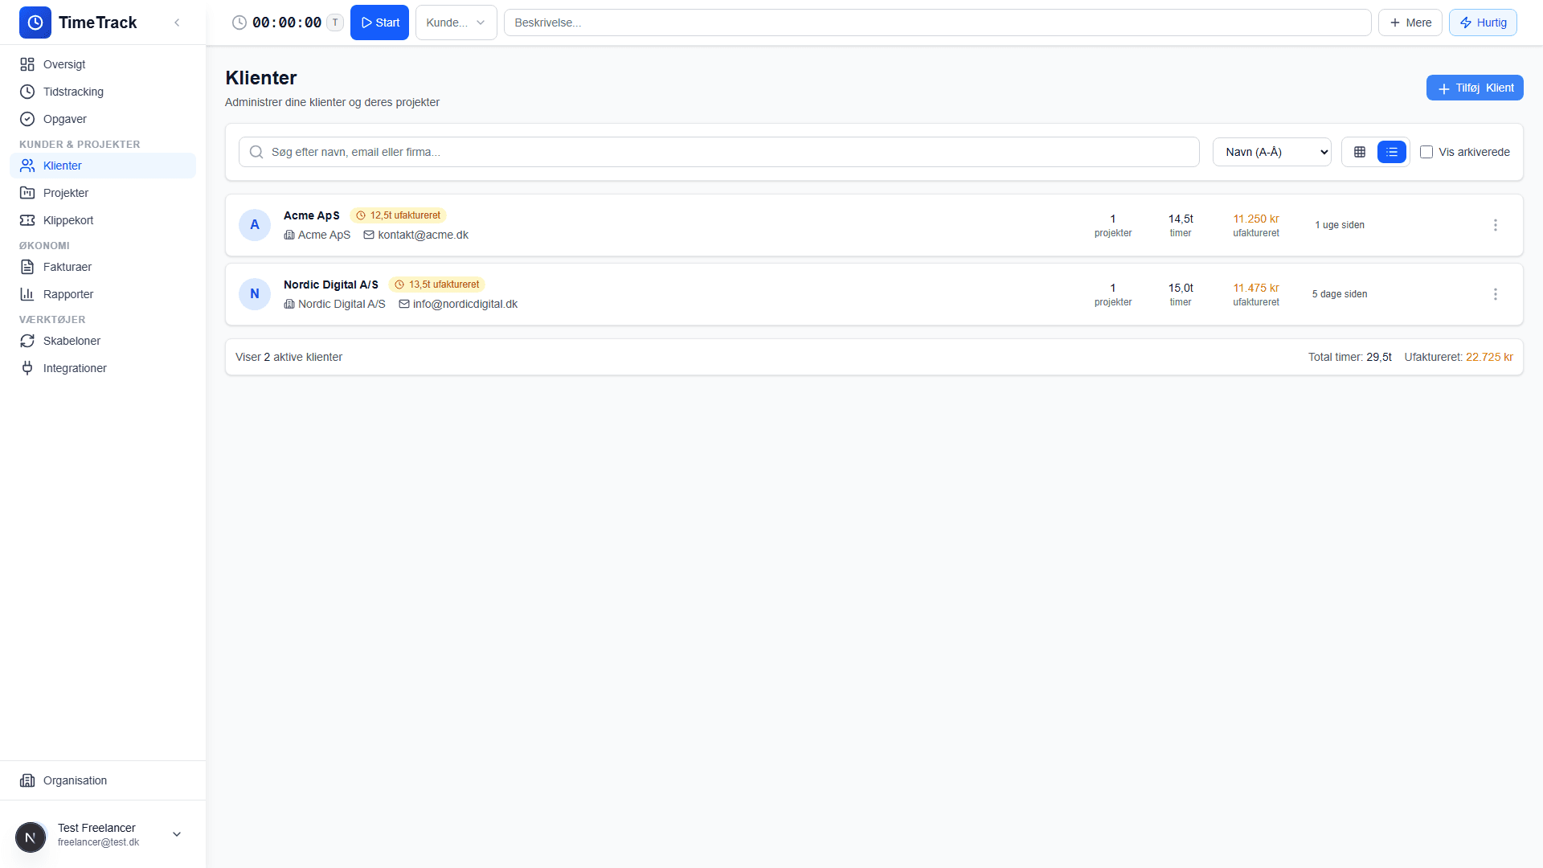Focus the Beskrivelse description field
Screen dimensions: 1543x868
click(937, 23)
